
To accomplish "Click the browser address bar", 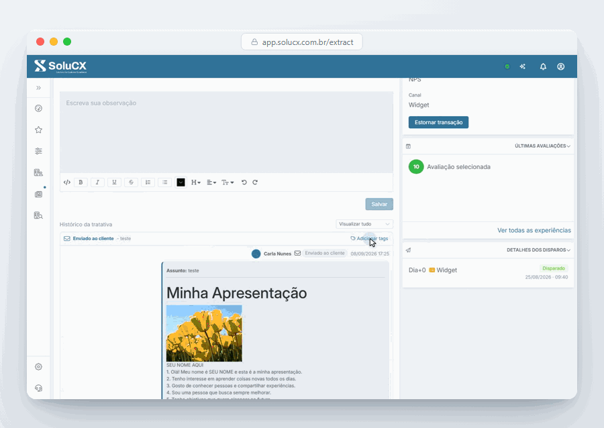I will (301, 42).
